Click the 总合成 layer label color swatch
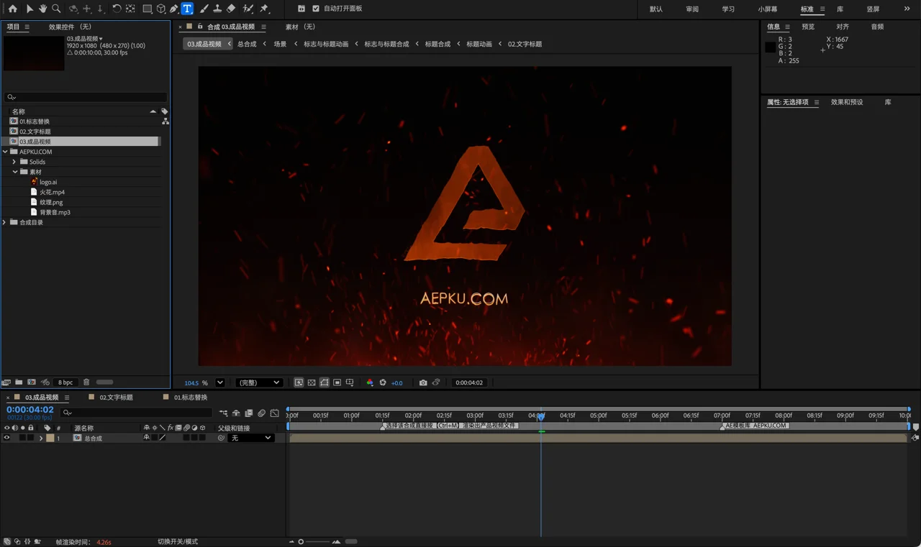Screen dimensions: 921x547 tap(50, 438)
